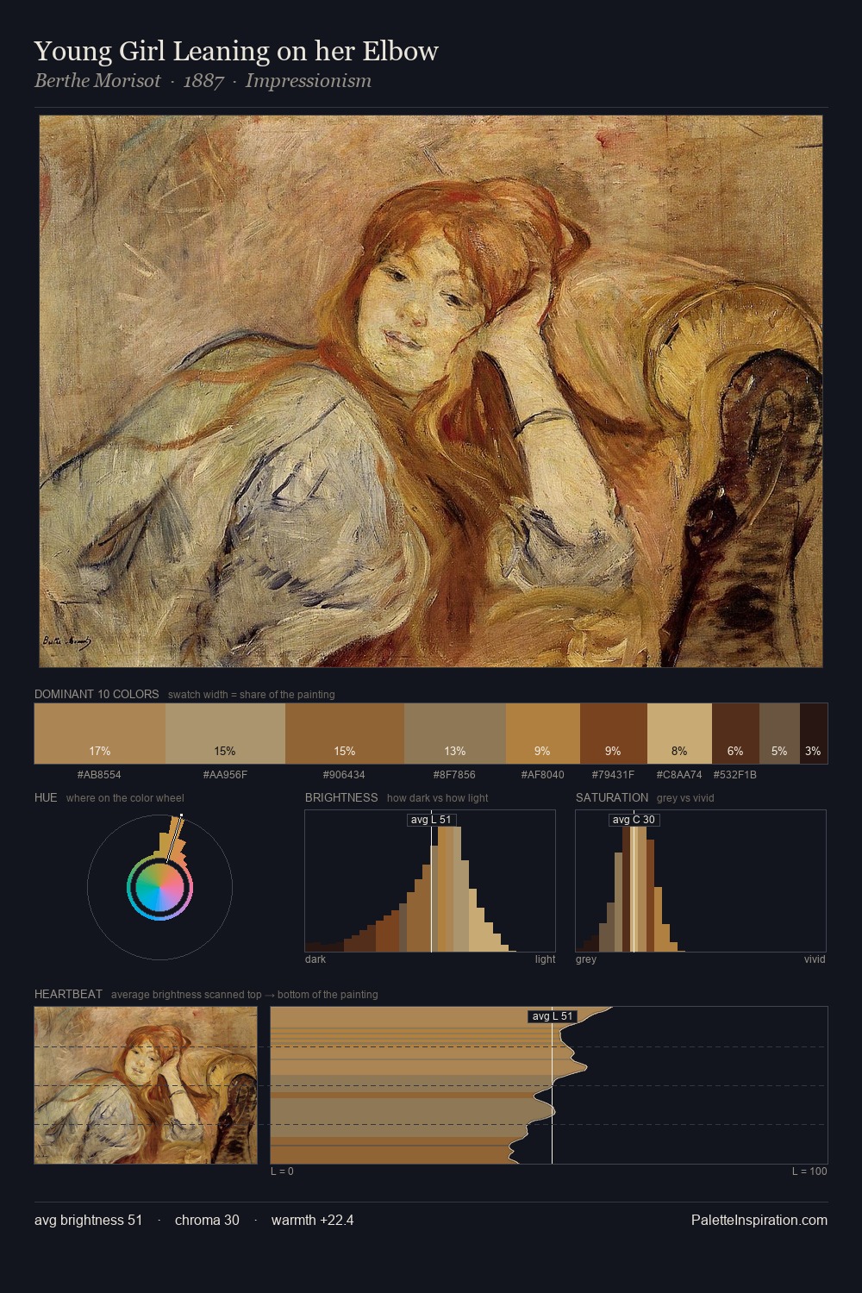Click the 'warmth +22.4' footer stat

[312, 1220]
